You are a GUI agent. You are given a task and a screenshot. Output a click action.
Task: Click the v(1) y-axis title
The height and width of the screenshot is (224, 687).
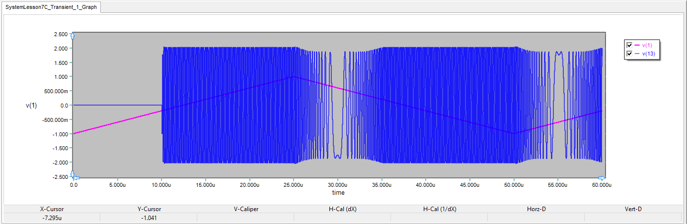point(31,106)
